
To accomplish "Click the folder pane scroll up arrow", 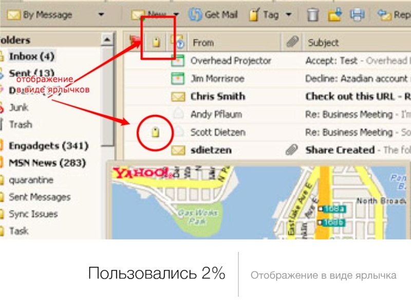I will click(107, 40).
